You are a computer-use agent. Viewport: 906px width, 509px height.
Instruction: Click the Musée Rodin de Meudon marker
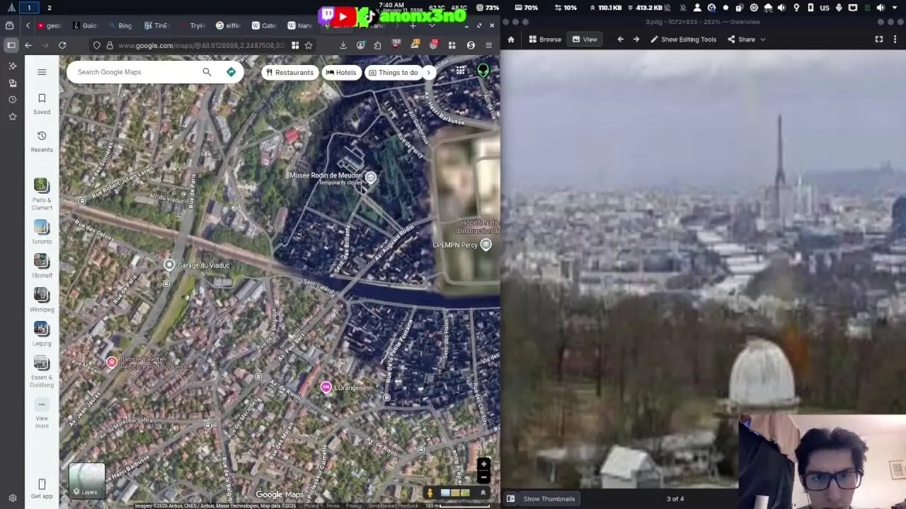[371, 177]
